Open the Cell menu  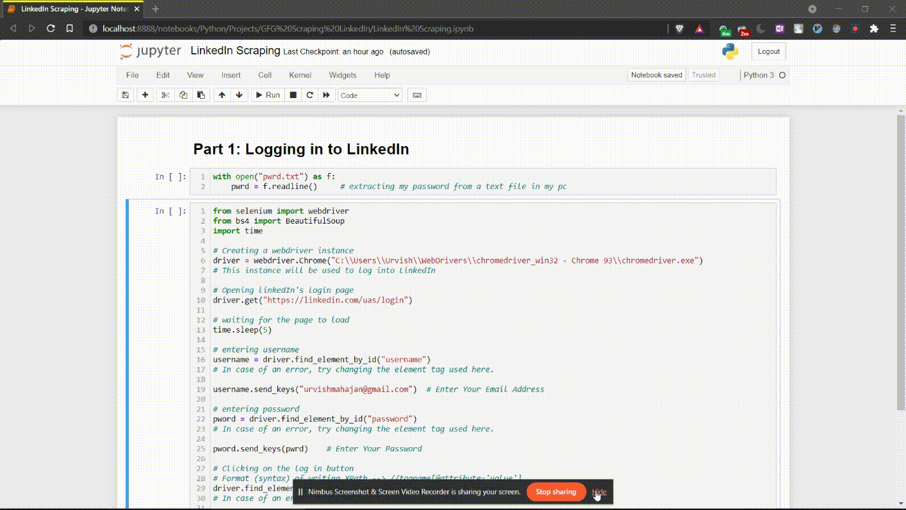pos(265,75)
